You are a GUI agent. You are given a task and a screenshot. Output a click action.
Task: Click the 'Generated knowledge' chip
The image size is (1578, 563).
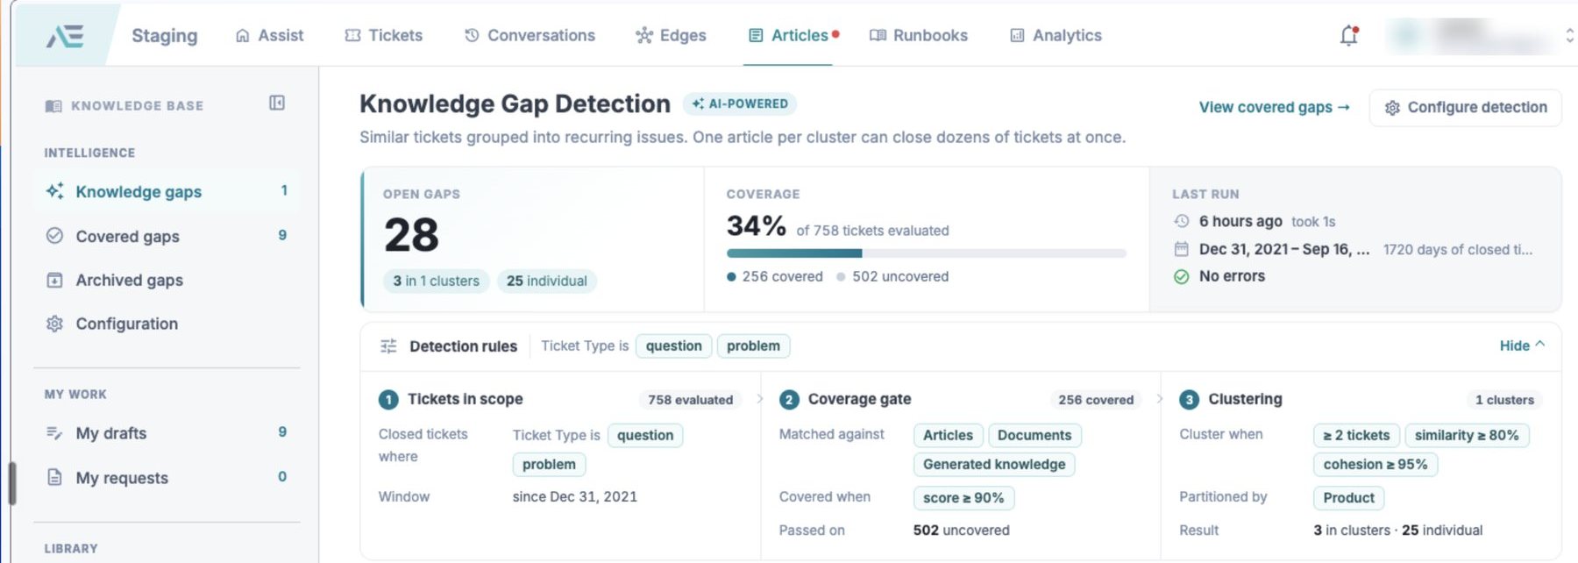click(994, 465)
